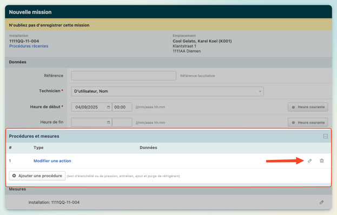Screen dimensions: 337x215
Task: Click the N'oubliez pas d'enregistrer cette mission notice
Action: [x=49, y=25]
